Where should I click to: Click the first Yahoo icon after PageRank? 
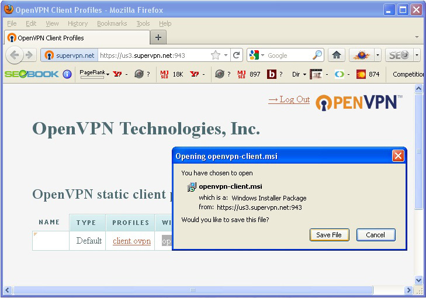[x=117, y=74]
